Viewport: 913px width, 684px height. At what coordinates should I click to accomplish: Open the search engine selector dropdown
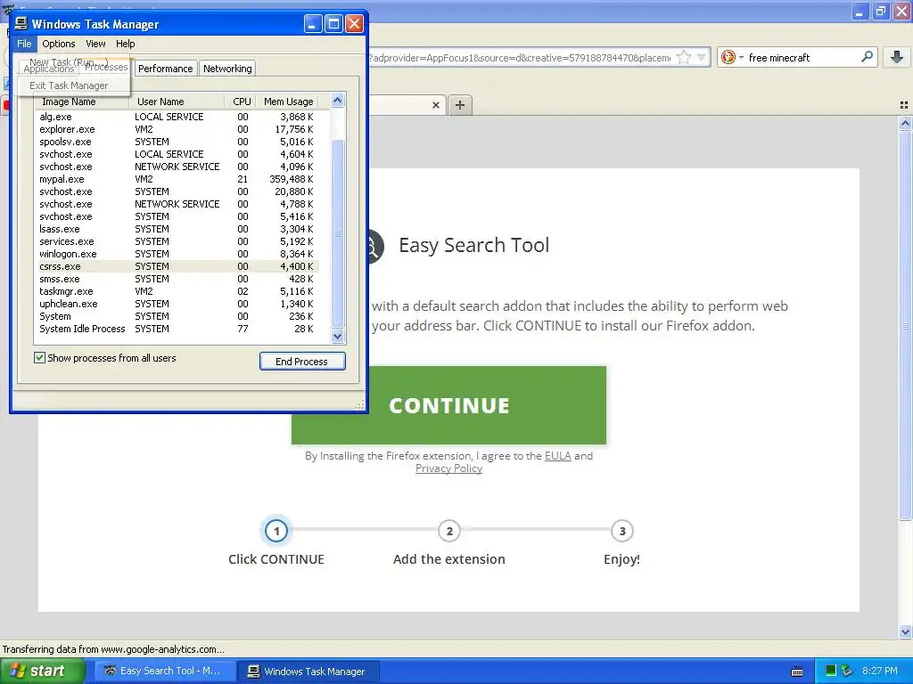731,58
